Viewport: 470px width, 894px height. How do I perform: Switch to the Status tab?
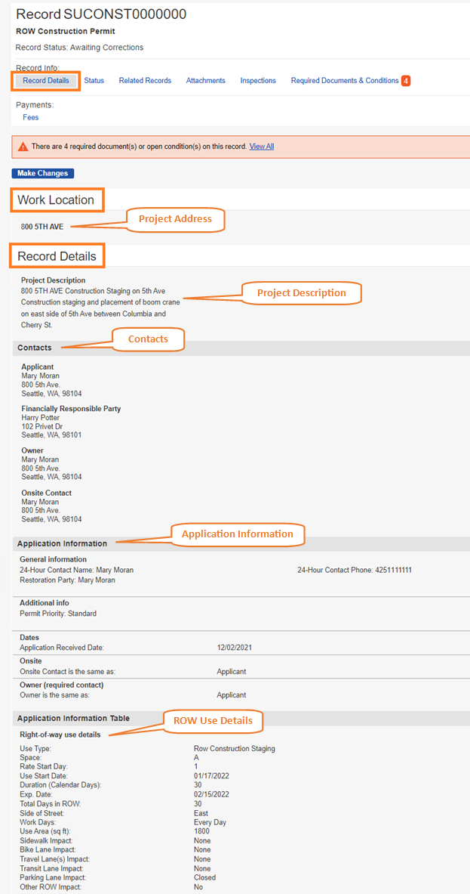click(94, 81)
